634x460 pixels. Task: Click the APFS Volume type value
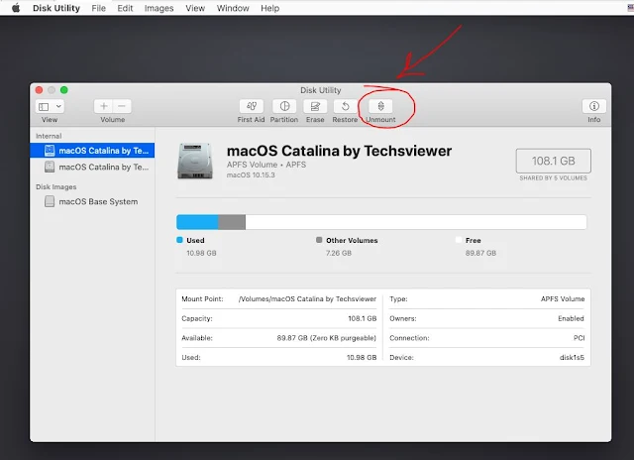pos(563,299)
